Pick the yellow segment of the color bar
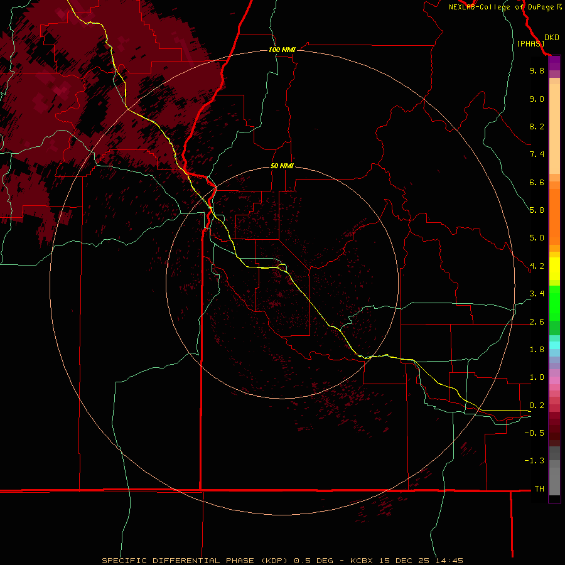Viewport: 565px width, 565px height. click(x=554, y=269)
